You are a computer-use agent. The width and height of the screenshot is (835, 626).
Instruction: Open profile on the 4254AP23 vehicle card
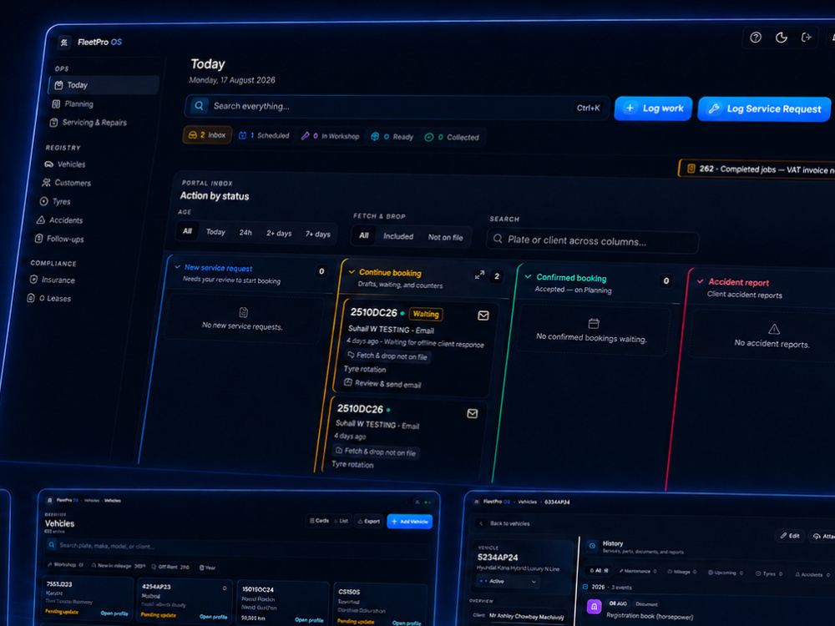point(213,617)
